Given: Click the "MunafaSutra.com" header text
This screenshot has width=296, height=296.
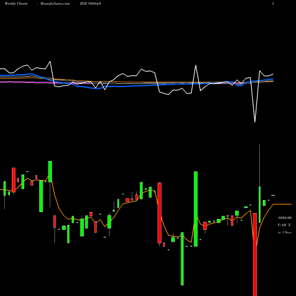Looking at the screenshot, I should (55, 4).
